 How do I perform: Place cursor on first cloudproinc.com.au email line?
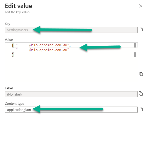point(43,45)
